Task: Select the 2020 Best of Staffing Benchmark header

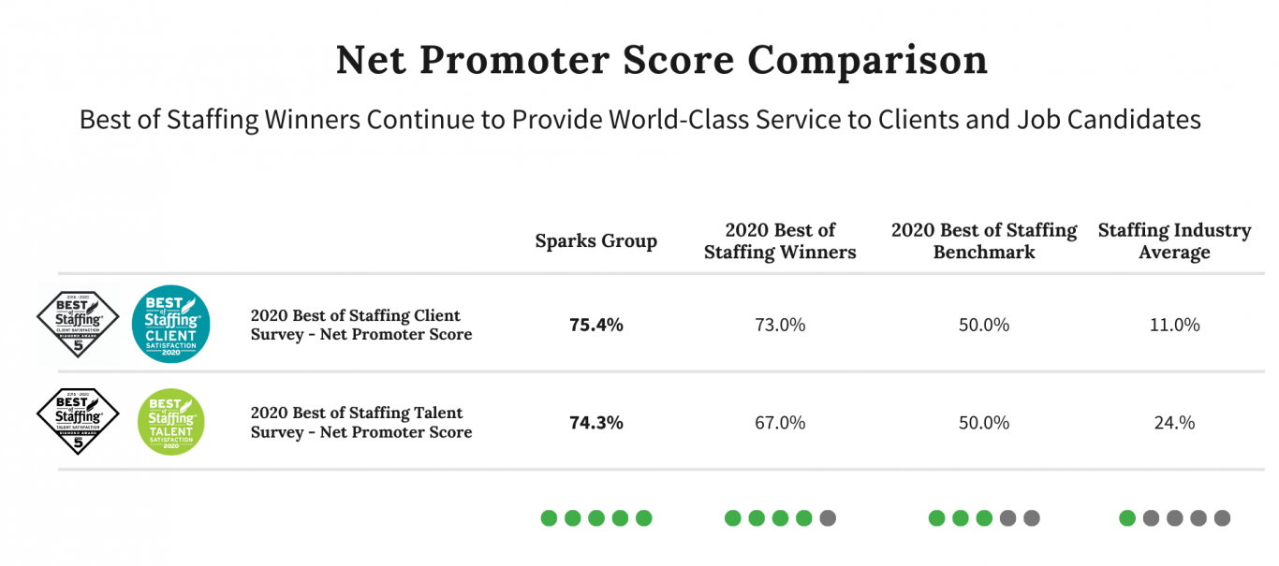Action: tap(984, 240)
